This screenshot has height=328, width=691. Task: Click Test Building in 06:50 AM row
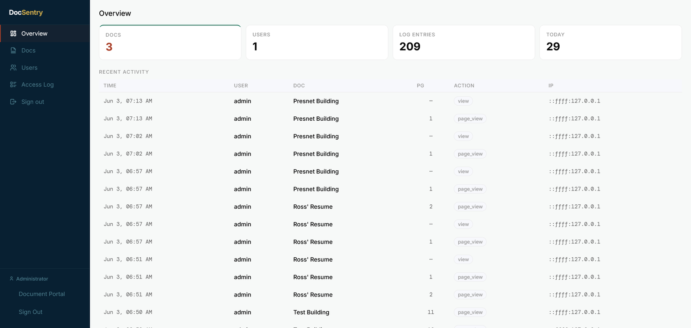(x=311, y=312)
